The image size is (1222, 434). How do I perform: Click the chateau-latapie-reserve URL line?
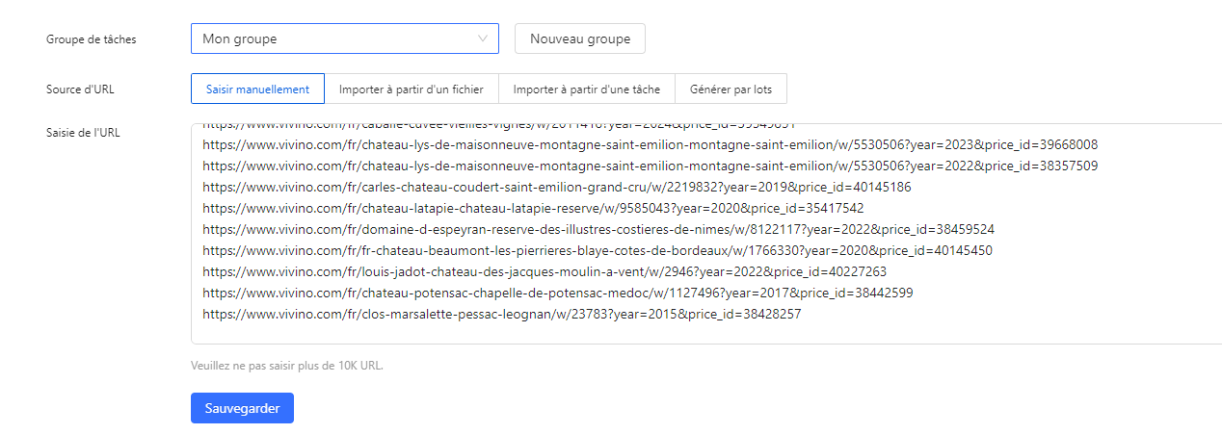click(532, 208)
